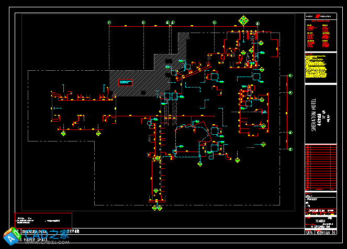347x249 pixels.
Task: Select the second top grid bubble from left
Action: [x=143, y=22]
